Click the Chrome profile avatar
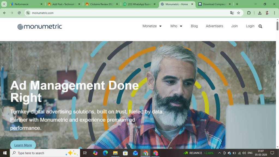Viewport: 279px width, 157px height. click(x=267, y=13)
